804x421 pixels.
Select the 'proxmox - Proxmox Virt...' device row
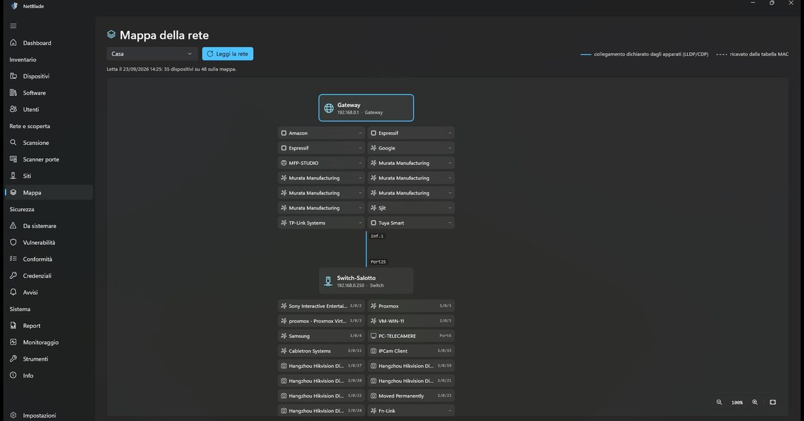pos(322,321)
